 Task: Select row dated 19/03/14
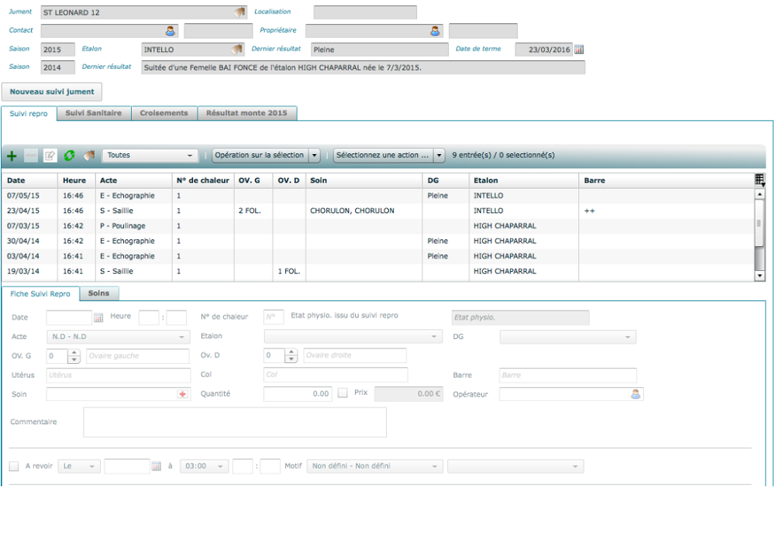[378, 272]
